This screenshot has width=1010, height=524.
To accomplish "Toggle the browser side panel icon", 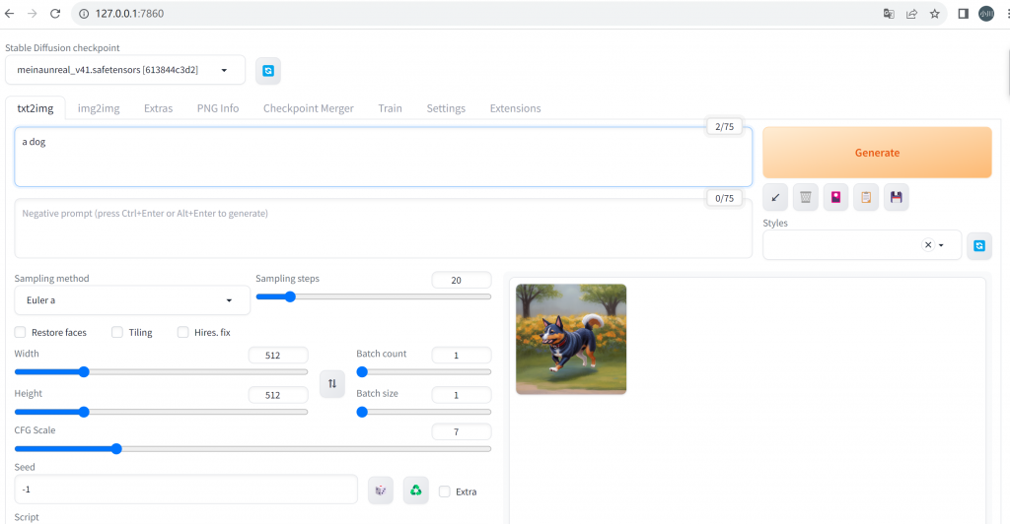I will coord(963,14).
